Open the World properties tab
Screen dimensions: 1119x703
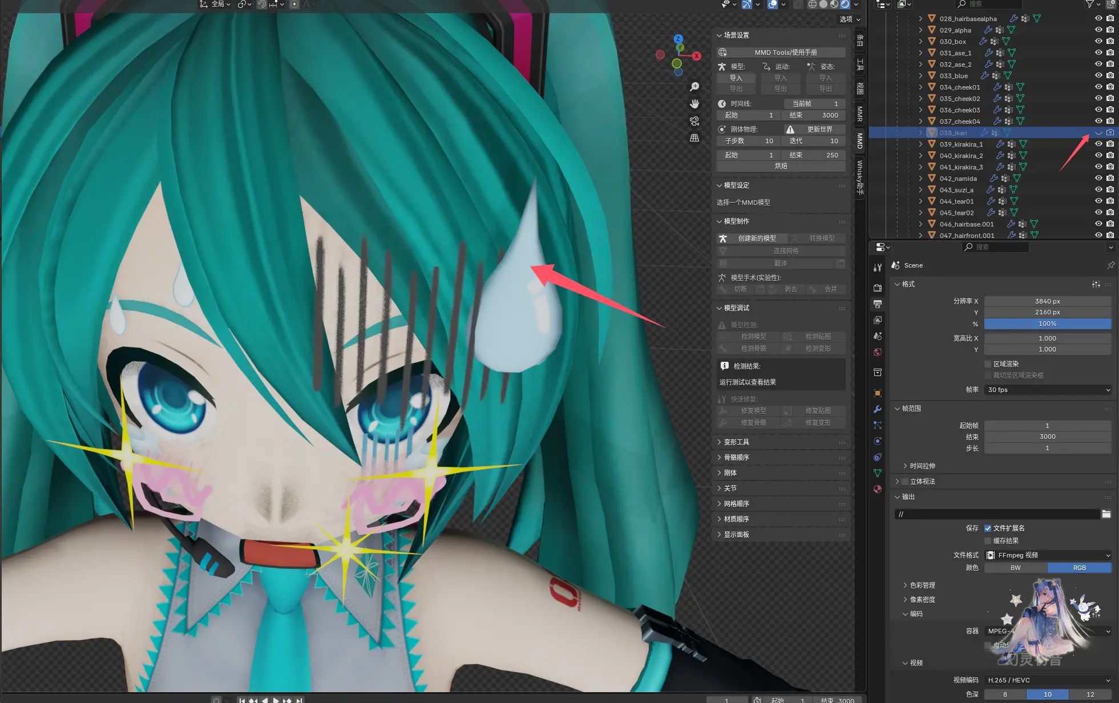click(878, 352)
